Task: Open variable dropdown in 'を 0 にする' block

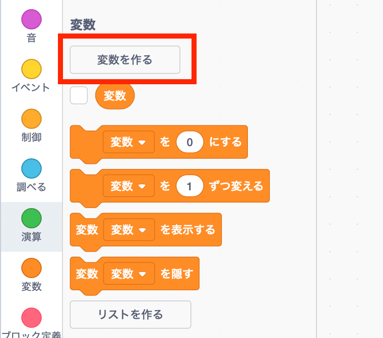Action: tap(129, 142)
